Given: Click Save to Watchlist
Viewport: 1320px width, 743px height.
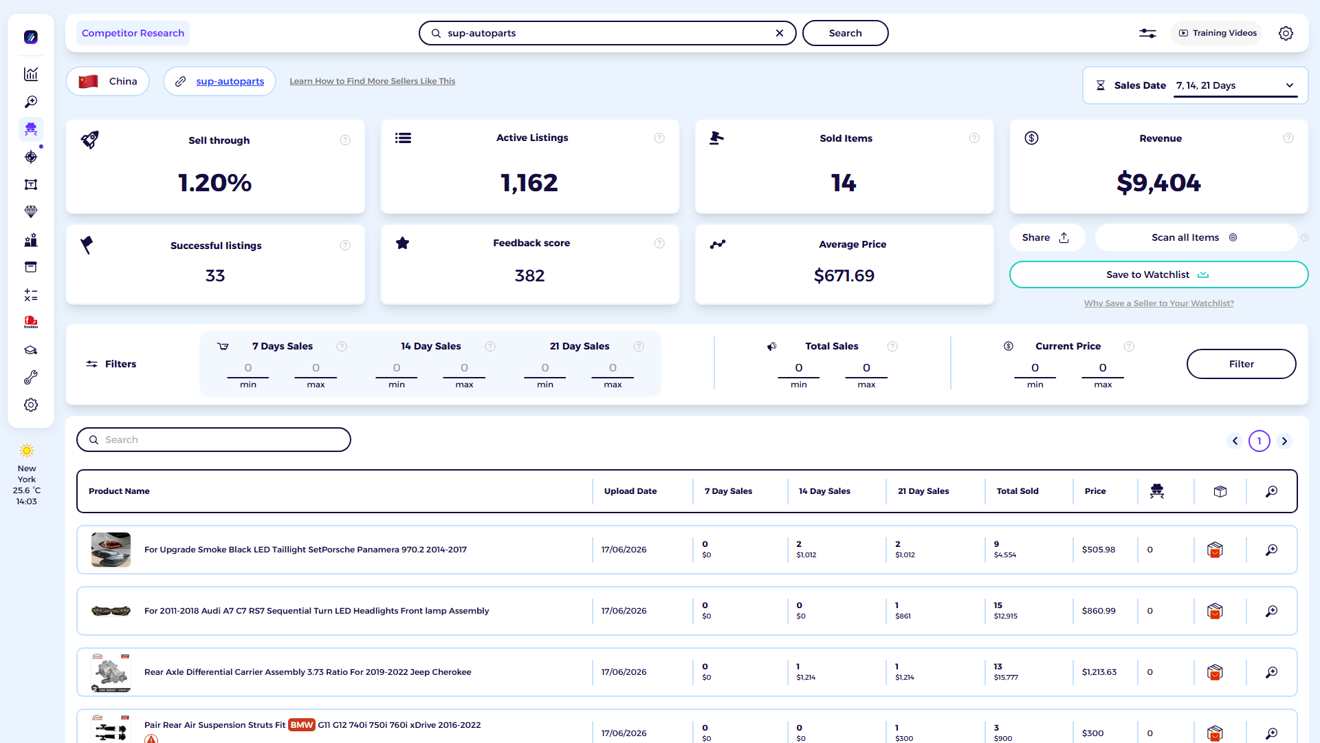Looking at the screenshot, I should 1158,274.
